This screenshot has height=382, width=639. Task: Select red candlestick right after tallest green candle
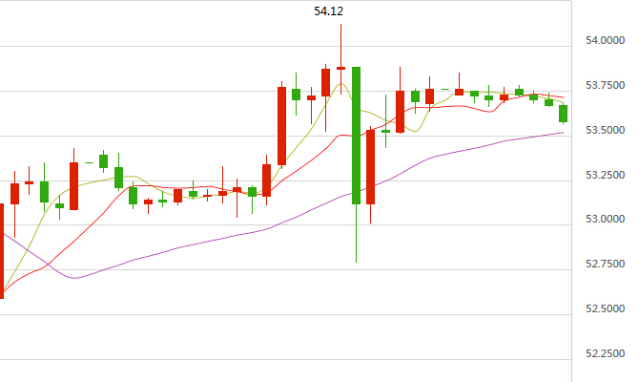[370, 167]
